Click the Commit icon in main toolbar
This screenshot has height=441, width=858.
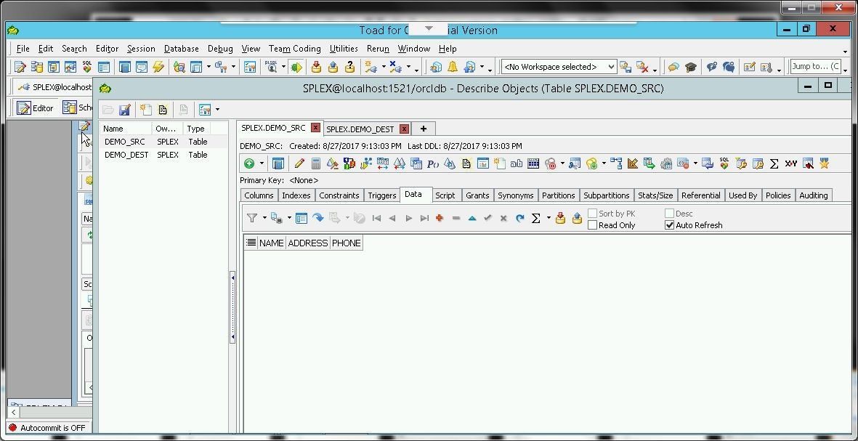[x=316, y=67]
